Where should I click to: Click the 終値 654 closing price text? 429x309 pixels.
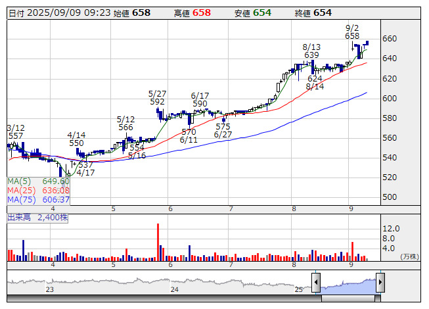coord(313,13)
